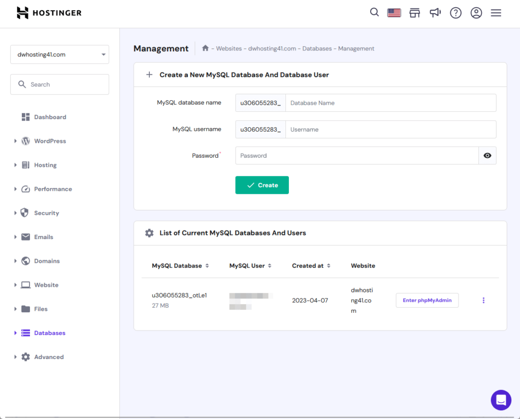Screen dimensions: 520x419
Task: Open the help question mark icon
Action: pos(456,13)
